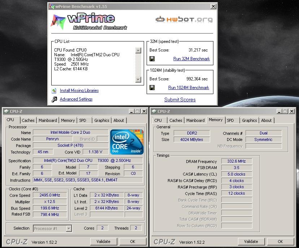Click the CPU List scroll down arrow
Image resolution: width=299 pixels, height=248 pixels.
click(x=138, y=79)
